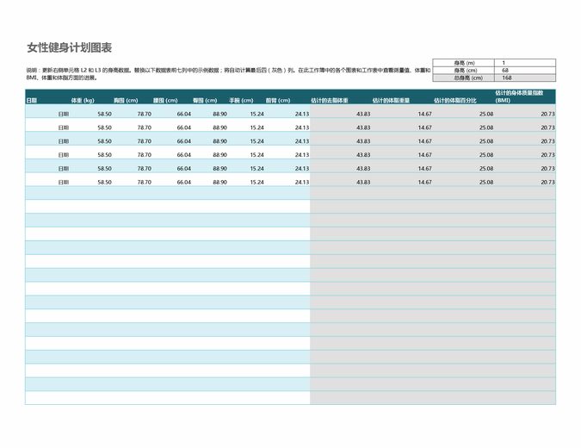Select the first row's 日期 cell
Image resolution: width=581 pixels, height=448 pixels.
(63, 114)
